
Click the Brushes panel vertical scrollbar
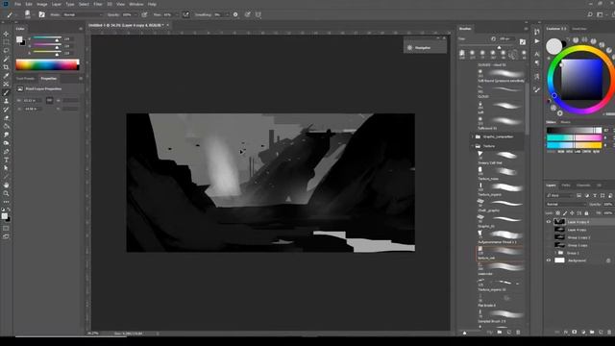coord(527,109)
